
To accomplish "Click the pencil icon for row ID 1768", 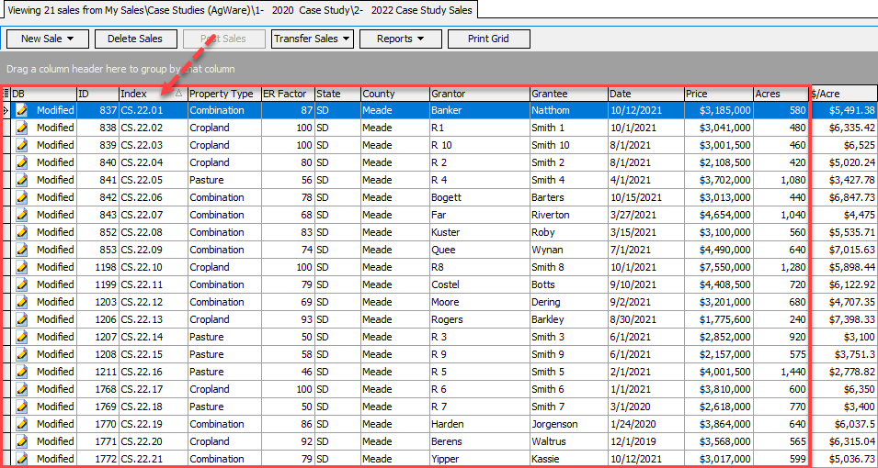I will pyautogui.click(x=22, y=389).
